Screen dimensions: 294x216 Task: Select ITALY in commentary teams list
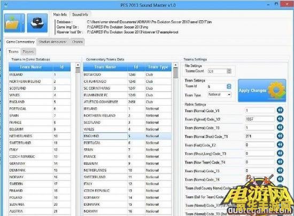tap(127, 183)
